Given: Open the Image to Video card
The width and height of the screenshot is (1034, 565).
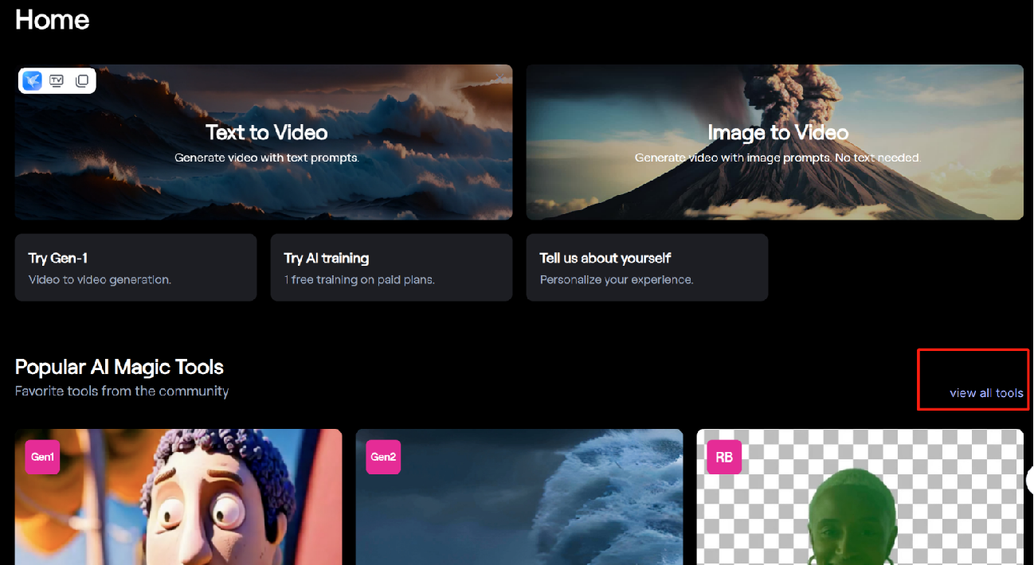Looking at the screenshot, I should click(775, 142).
